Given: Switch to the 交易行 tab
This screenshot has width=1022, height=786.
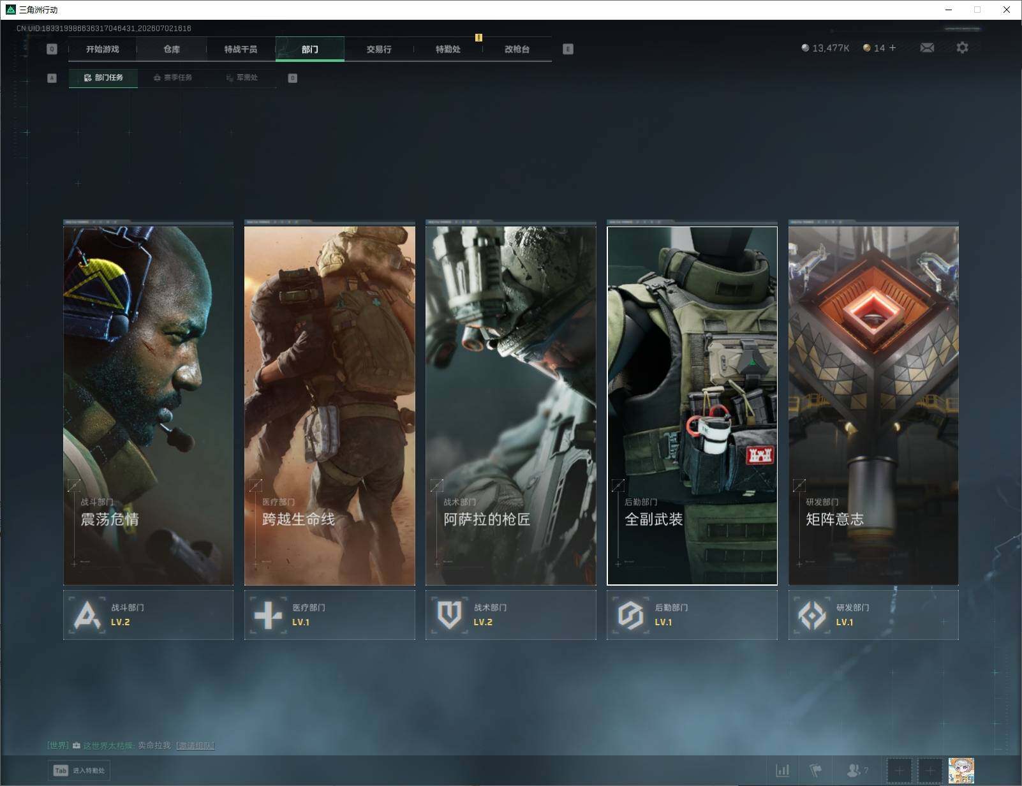Looking at the screenshot, I should (379, 49).
